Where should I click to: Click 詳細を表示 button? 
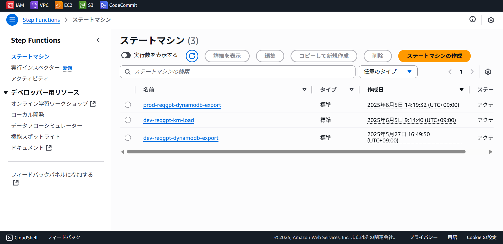pos(227,56)
